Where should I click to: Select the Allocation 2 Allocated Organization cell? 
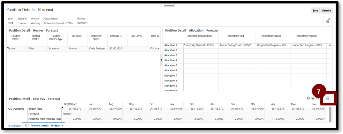click(201, 50)
